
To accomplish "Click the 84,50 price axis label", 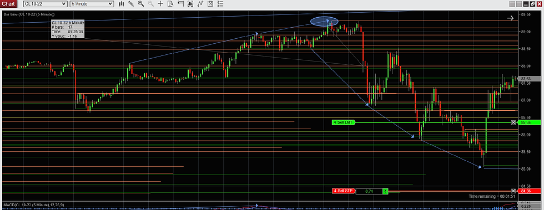I will 526,186.
